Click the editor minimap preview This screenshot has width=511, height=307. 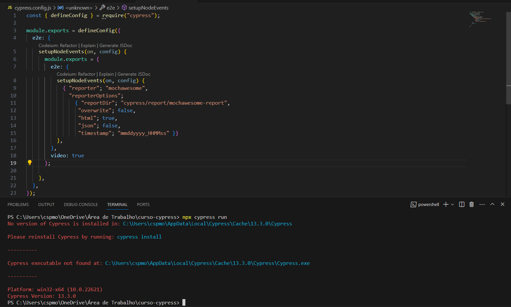coord(480,19)
